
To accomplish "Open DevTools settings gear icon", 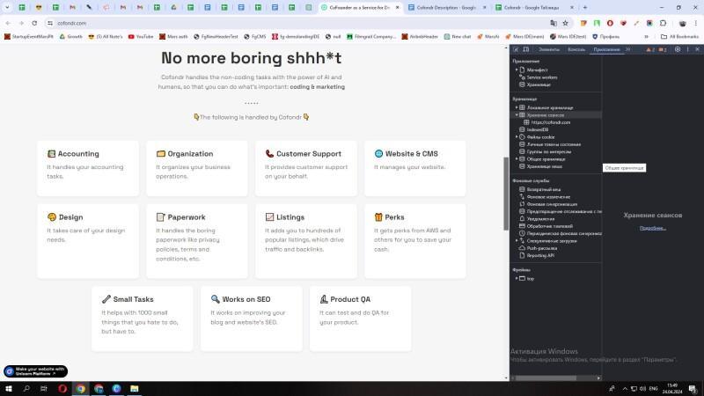I will pos(677,49).
